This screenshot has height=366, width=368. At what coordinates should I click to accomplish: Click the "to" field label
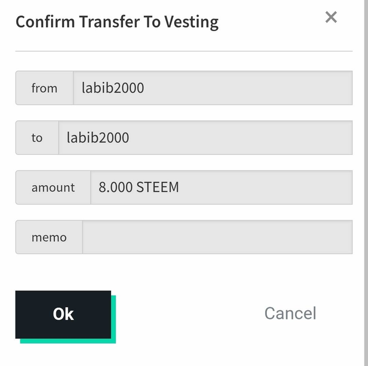[x=37, y=138]
